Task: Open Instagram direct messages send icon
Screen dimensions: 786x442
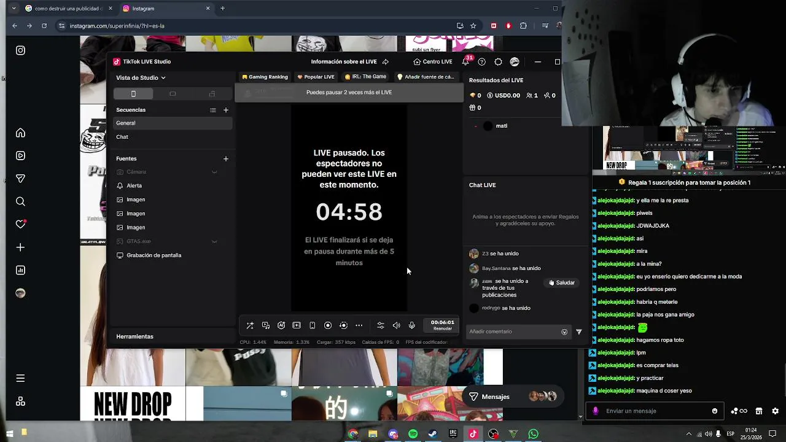Action: coord(20,179)
